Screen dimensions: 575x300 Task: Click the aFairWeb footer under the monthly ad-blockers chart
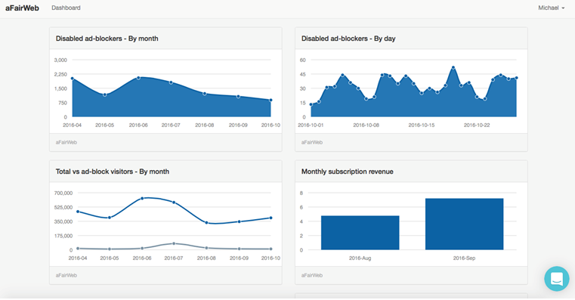coord(66,142)
